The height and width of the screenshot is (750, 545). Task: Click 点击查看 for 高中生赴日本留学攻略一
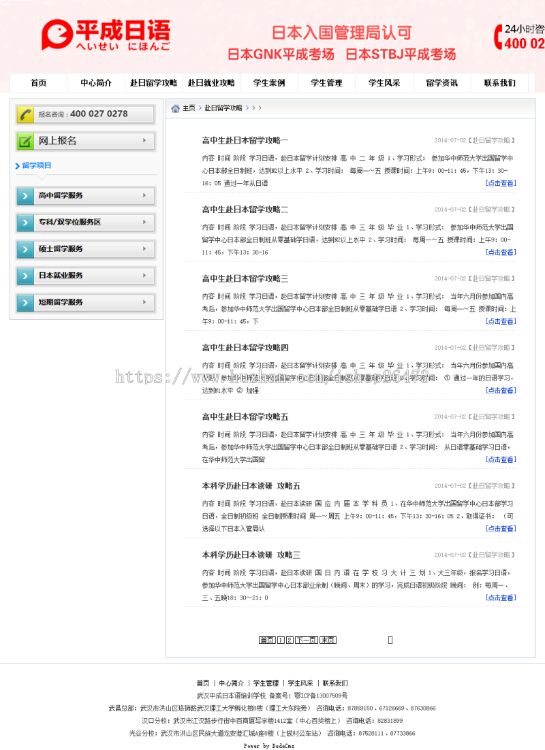point(501,183)
